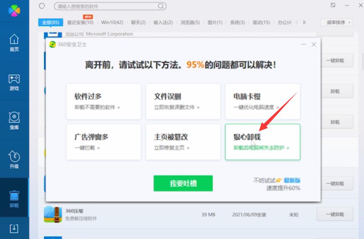The height and width of the screenshot is (239, 364).
Task: Click the colorful software manager logo
Action: click(x=14, y=11)
